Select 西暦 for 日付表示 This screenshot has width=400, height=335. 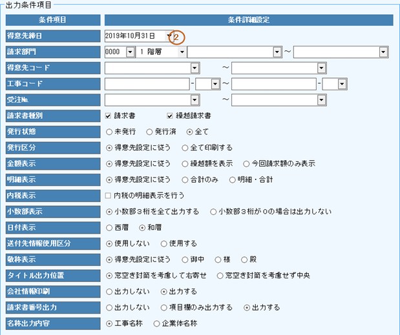pos(109,227)
